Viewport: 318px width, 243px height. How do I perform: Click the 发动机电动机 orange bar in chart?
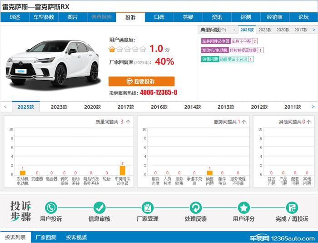(x=23, y=173)
